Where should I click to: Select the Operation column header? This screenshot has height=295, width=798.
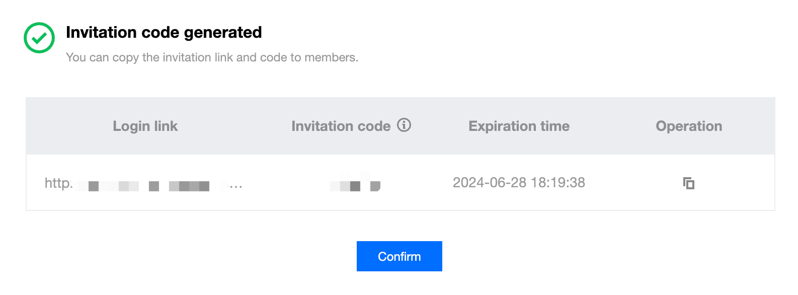pyautogui.click(x=688, y=126)
